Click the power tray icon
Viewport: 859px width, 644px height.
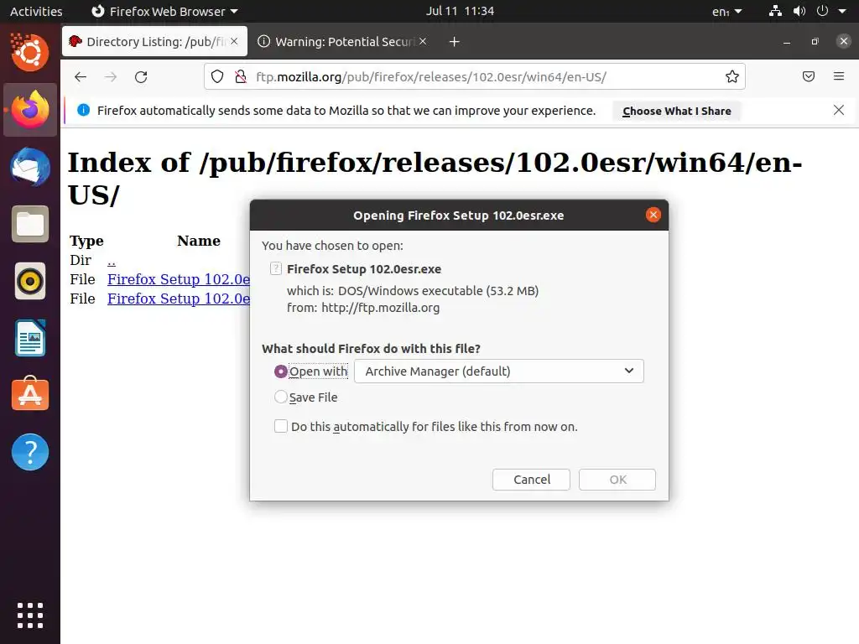tap(822, 11)
